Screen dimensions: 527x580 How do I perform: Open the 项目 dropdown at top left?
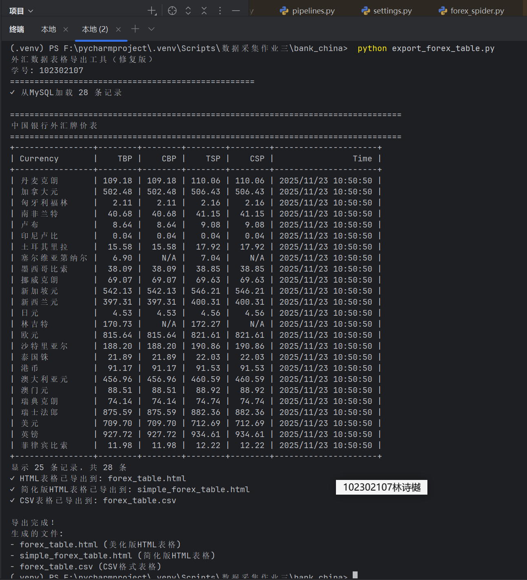21,10
